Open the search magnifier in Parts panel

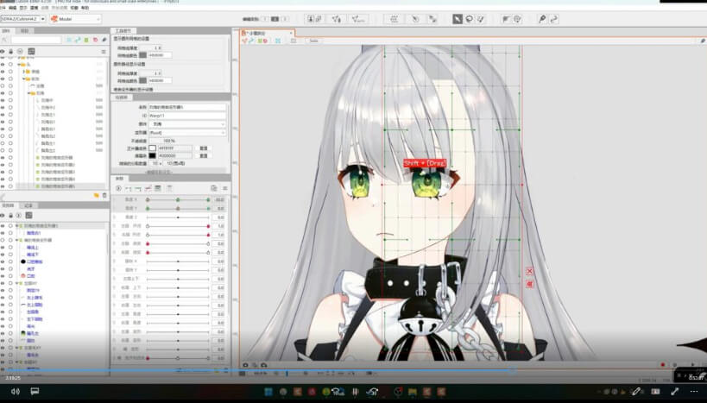coord(4,40)
